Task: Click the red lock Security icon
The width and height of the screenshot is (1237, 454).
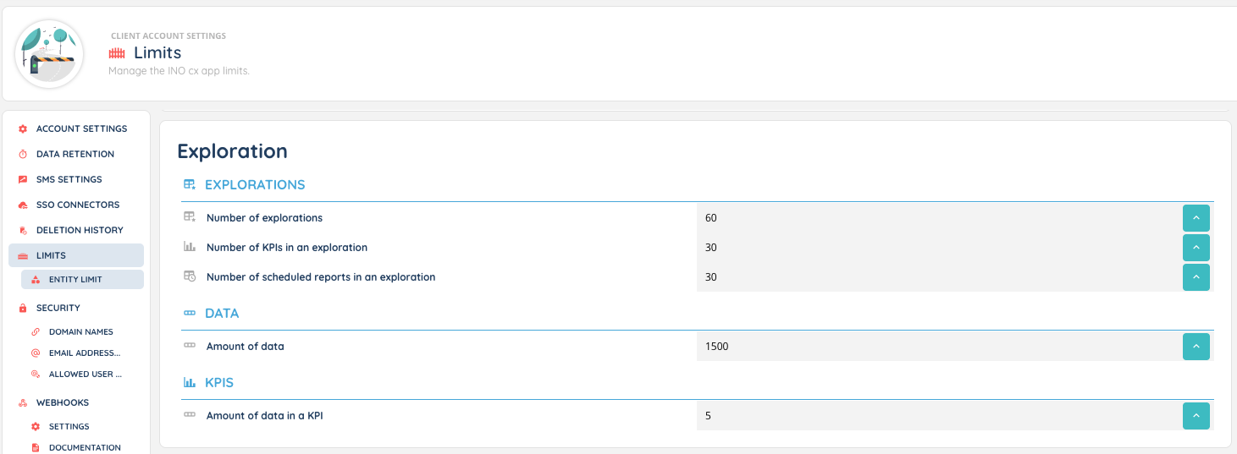Action: click(x=23, y=309)
